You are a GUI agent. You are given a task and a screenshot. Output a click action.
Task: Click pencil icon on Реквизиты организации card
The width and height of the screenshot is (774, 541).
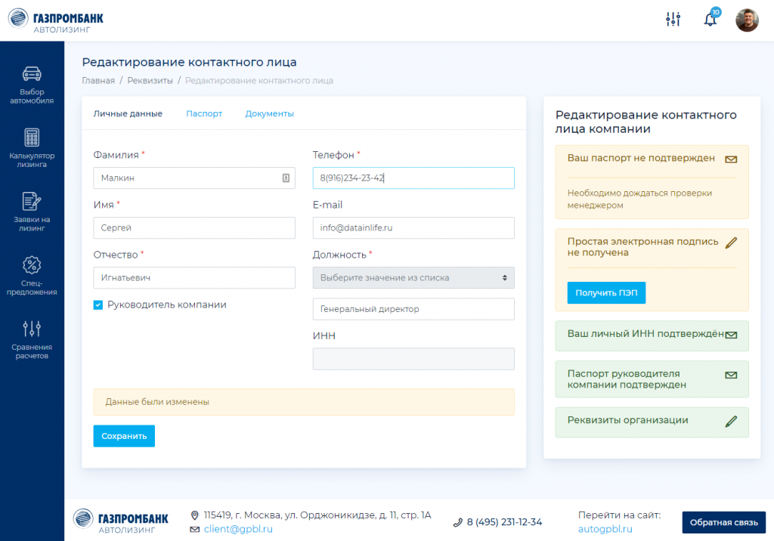(731, 421)
